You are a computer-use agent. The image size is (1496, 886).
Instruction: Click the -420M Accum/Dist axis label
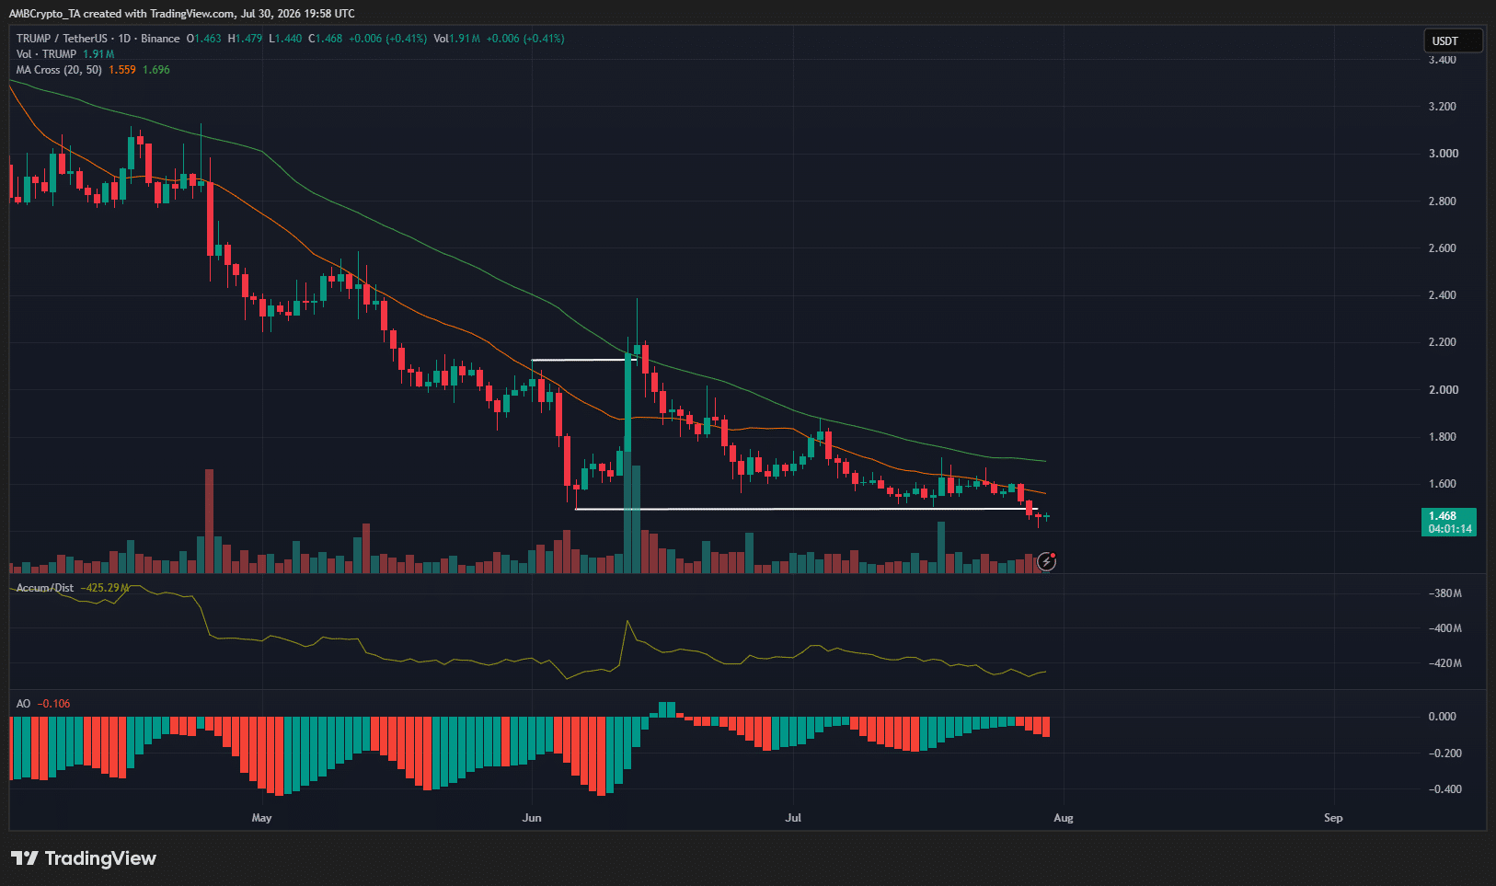[1444, 663]
